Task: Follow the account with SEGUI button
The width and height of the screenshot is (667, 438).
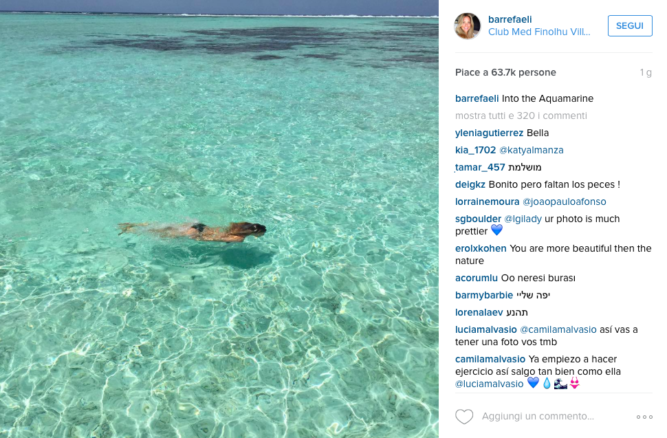Action: (630, 26)
